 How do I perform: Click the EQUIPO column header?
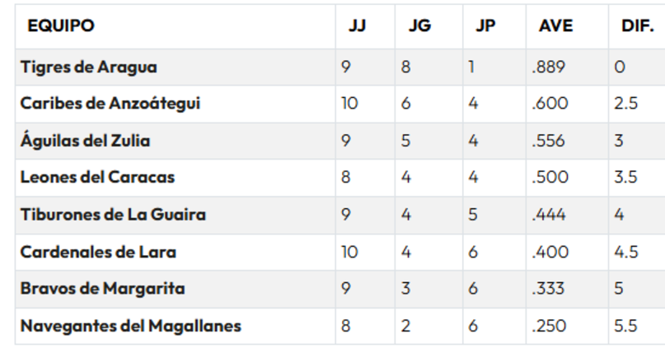61,25
